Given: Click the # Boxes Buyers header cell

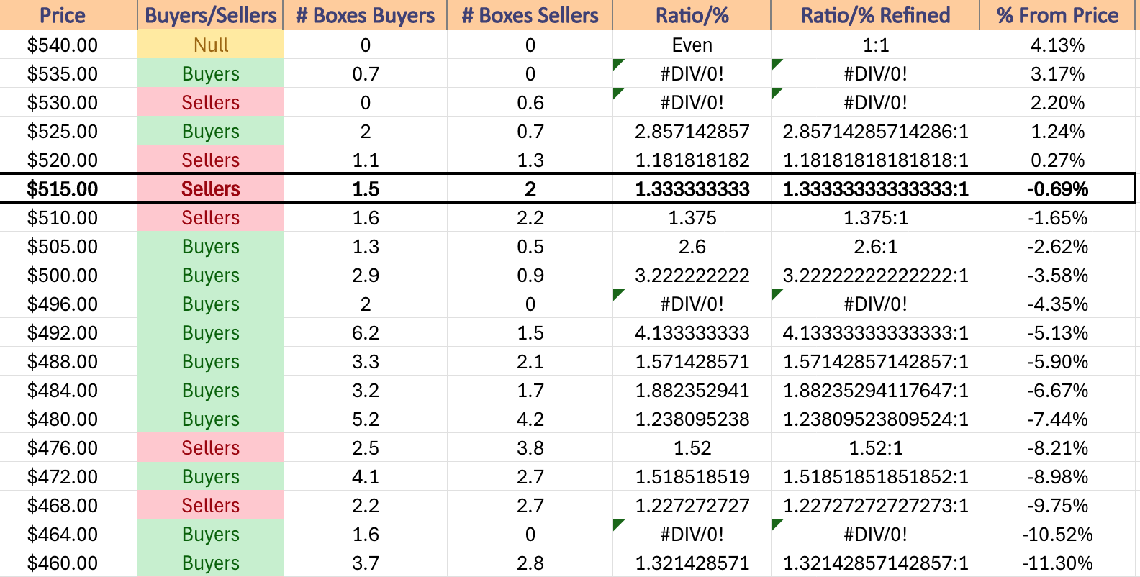Looking at the screenshot, I should 365,15.
